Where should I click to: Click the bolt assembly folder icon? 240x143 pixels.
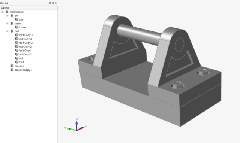point(12,31)
